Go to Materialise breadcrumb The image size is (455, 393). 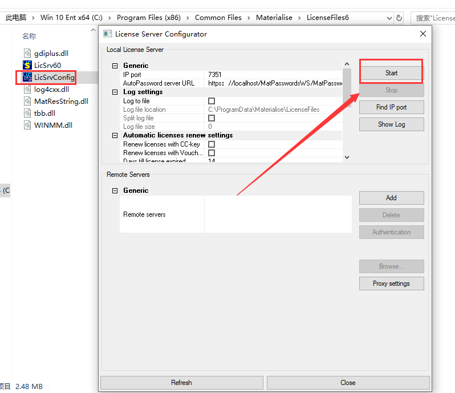coord(274,18)
